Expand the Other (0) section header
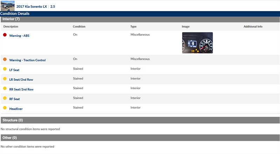 (x=9, y=138)
